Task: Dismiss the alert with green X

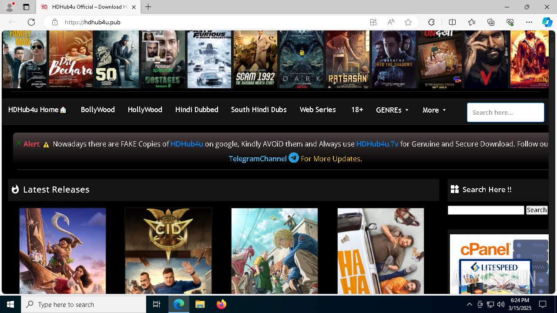Action: [x=18, y=143]
